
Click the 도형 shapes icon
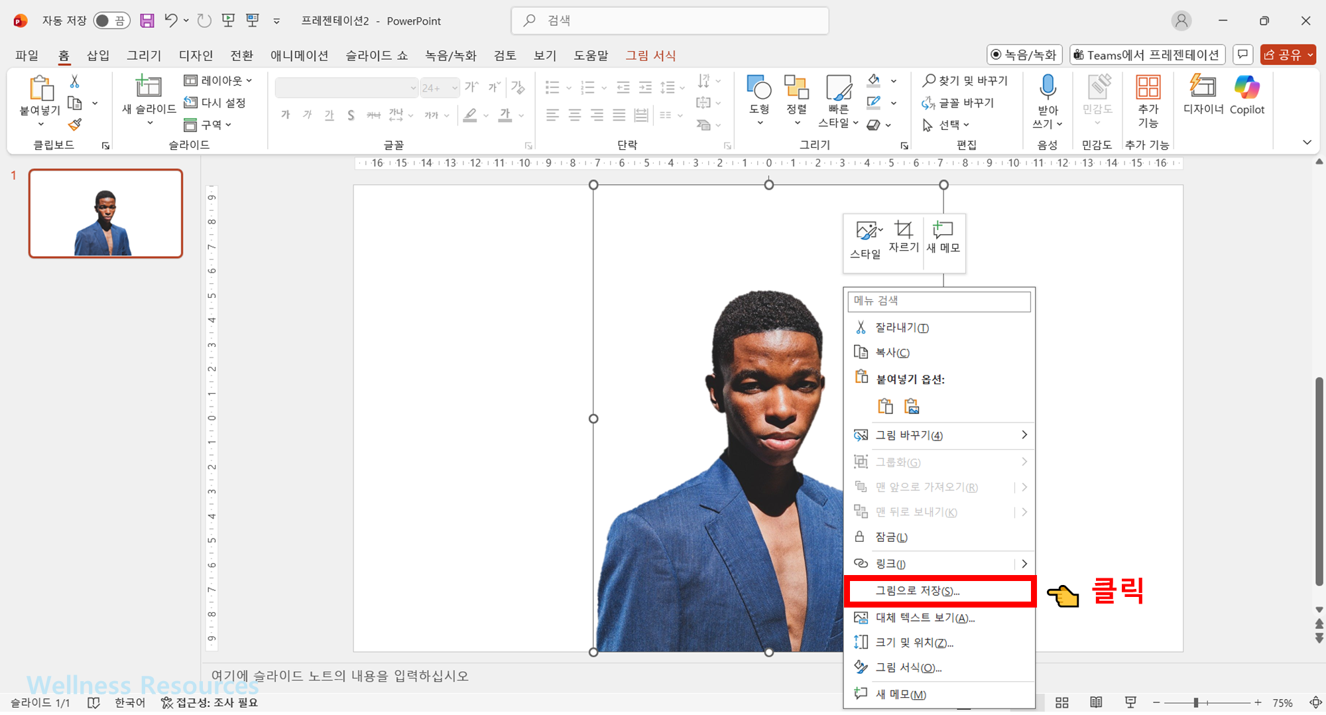[759, 87]
